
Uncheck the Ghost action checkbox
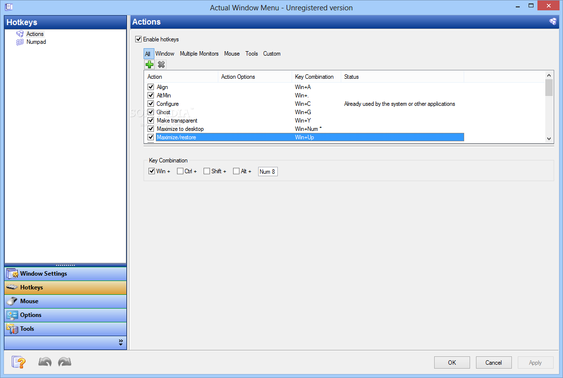(x=151, y=112)
